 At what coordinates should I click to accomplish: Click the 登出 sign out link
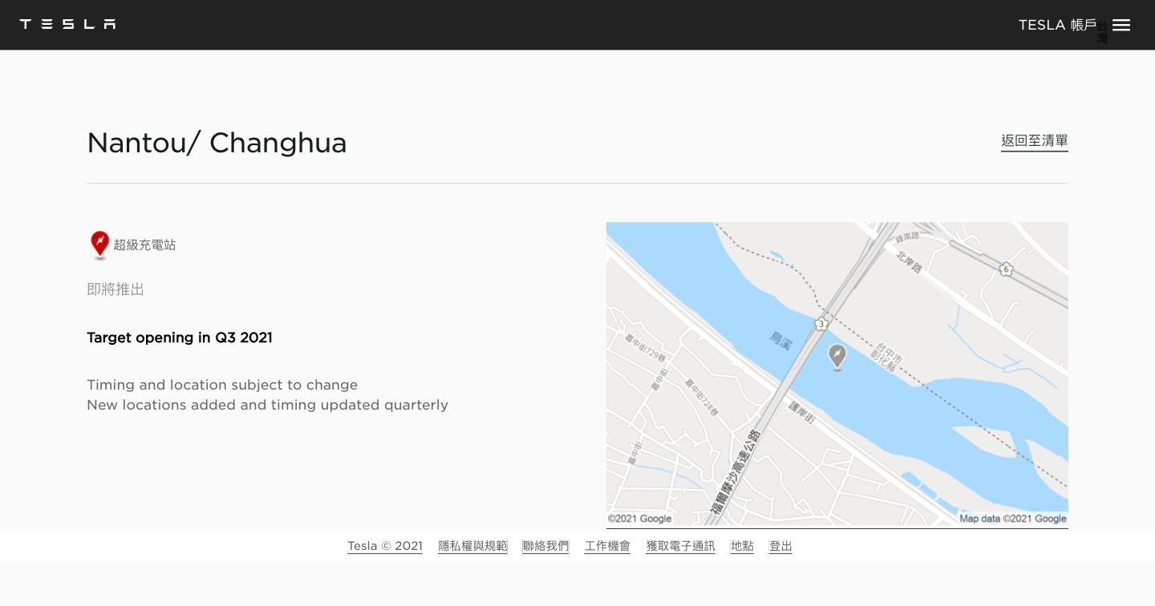click(x=780, y=546)
